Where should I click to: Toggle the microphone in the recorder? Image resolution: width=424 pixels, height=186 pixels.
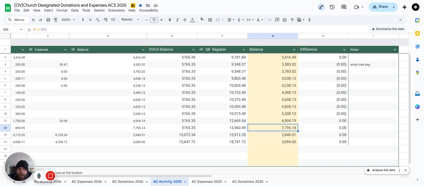pos(39,176)
